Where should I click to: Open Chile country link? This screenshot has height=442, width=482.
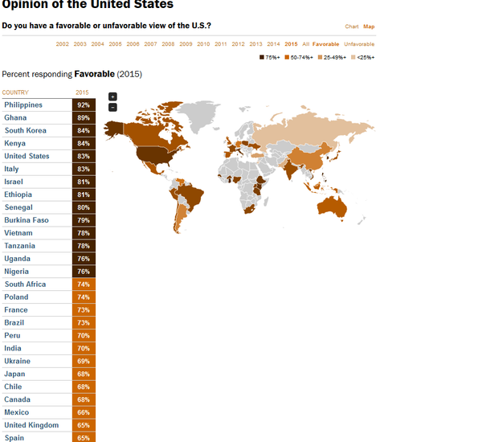tap(13, 387)
